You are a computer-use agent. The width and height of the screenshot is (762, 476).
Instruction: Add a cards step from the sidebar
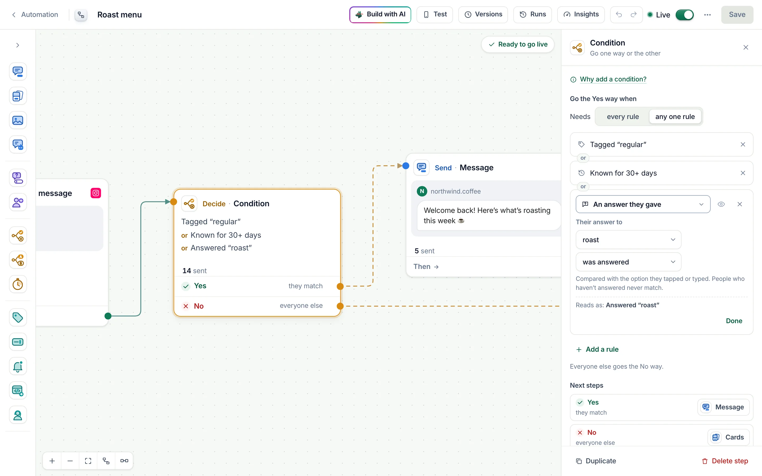(18, 96)
